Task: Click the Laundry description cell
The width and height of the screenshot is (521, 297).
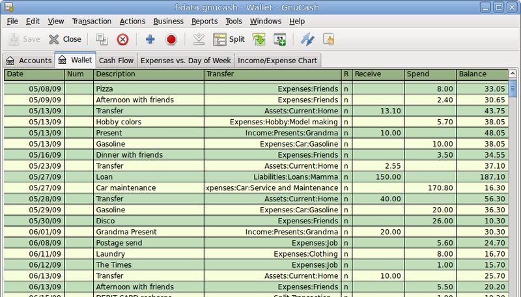Action: tap(149, 254)
